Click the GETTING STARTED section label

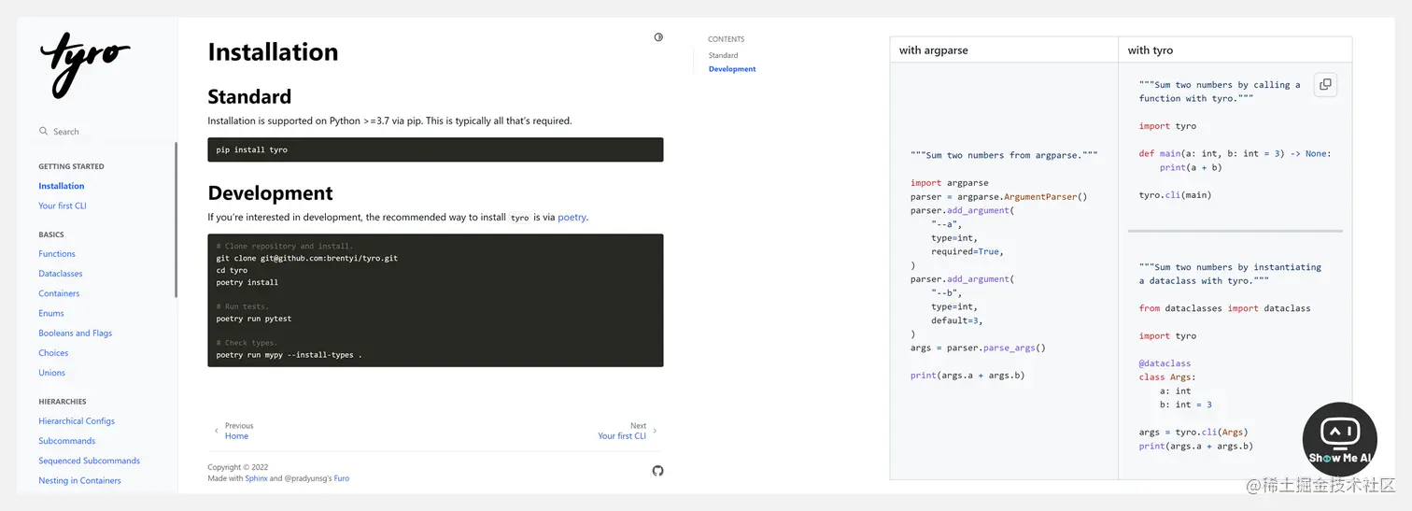71,166
